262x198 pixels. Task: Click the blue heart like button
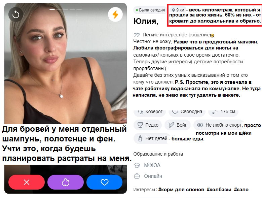tap(105, 182)
